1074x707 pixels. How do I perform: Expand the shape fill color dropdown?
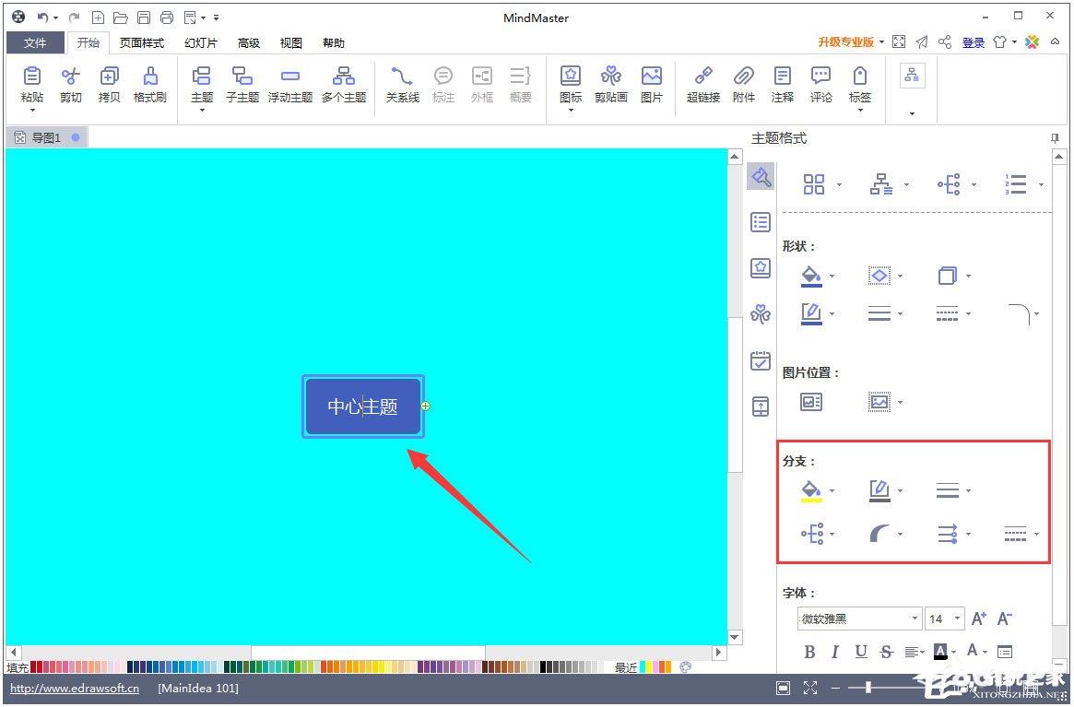coord(832,277)
